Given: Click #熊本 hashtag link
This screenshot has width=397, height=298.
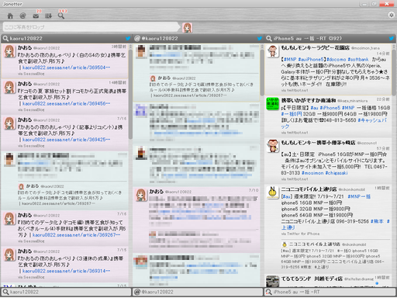Looking at the screenshot, I should pos(377,221).
